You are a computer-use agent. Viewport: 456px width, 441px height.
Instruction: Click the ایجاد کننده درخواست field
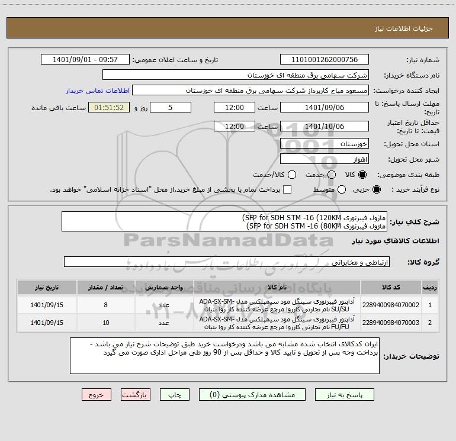(251, 91)
